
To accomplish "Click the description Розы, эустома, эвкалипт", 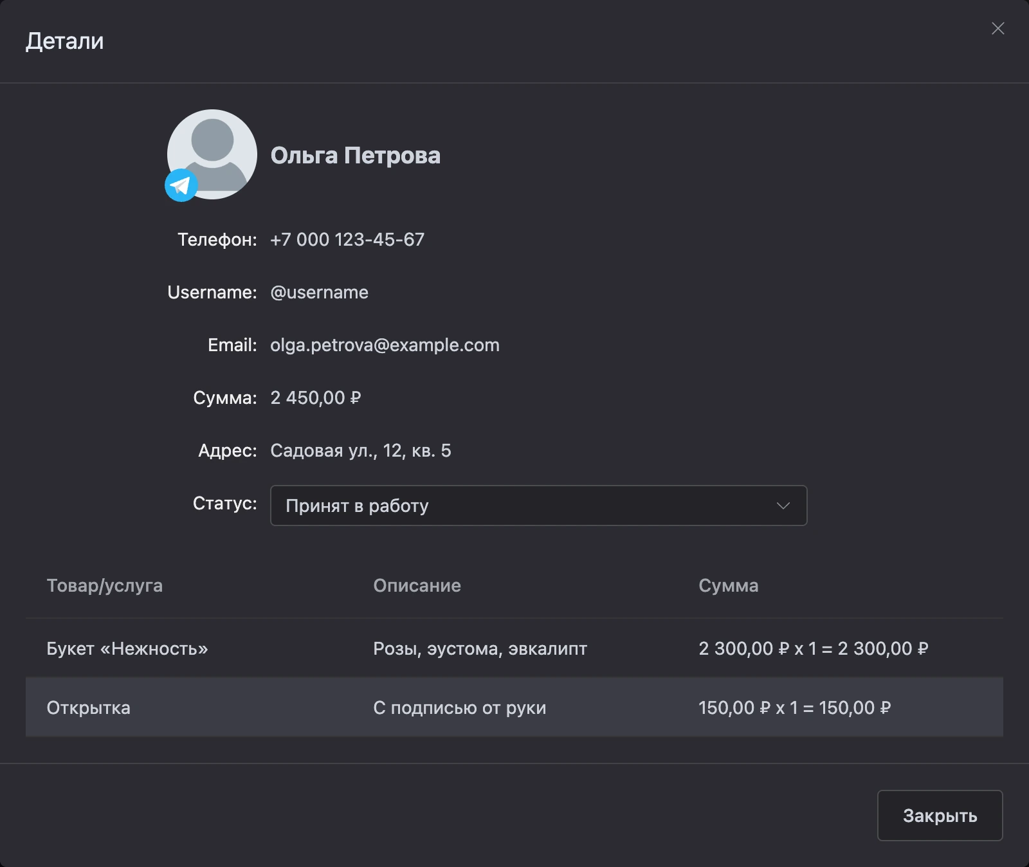I will pyautogui.click(x=480, y=648).
